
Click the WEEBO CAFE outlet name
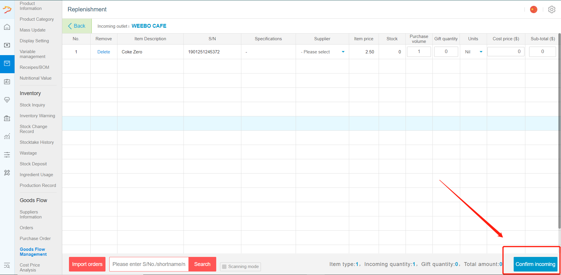click(x=149, y=26)
